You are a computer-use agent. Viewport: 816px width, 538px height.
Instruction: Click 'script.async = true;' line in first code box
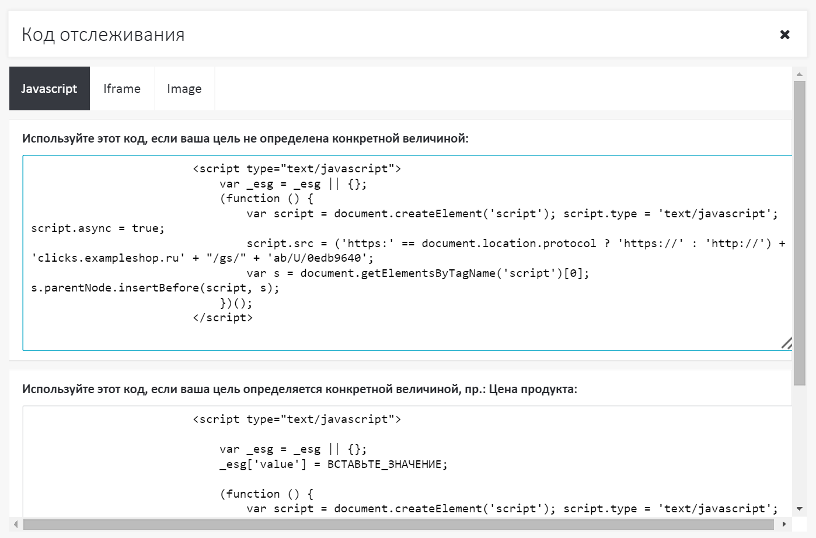click(98, 228)
